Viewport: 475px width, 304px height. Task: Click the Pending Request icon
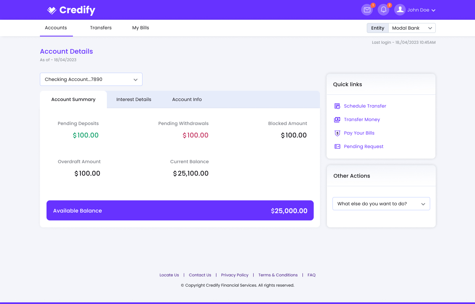click(337, 146)
